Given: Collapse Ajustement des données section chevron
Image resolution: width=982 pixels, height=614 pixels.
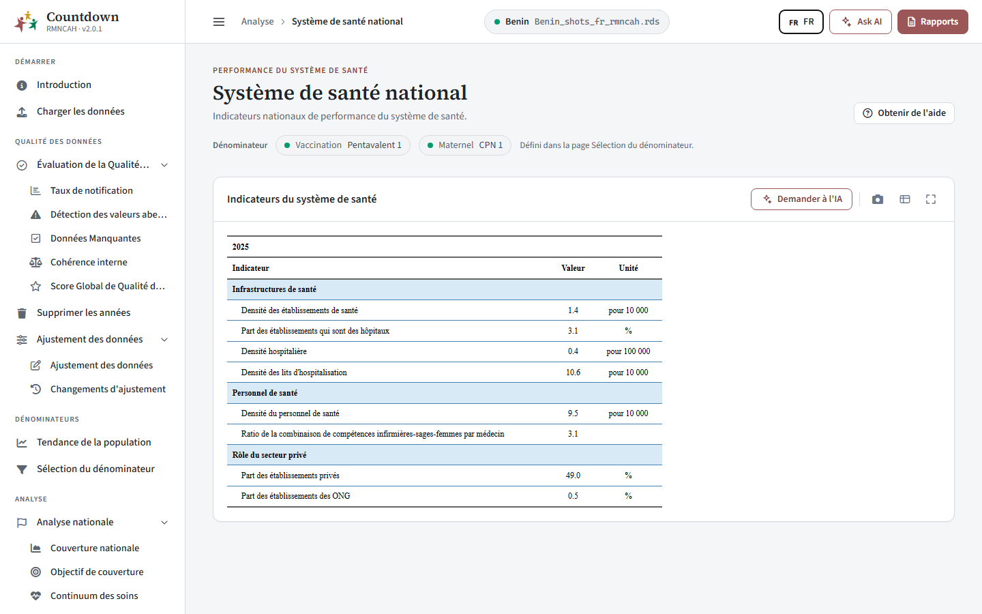Looking at the screenshot, I should click(x=164, y=340).
